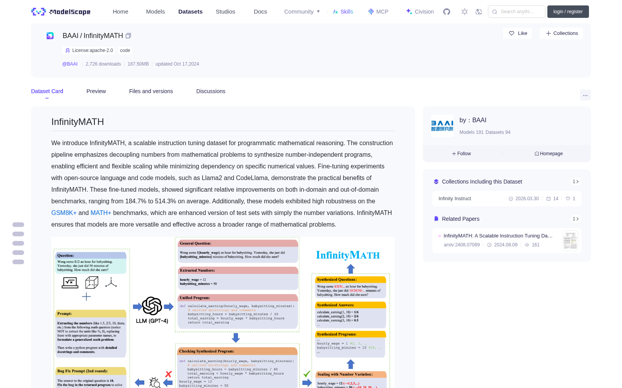Visit the BAAI Homepage
Screen dimensions: 622x388
click(549, 154)
